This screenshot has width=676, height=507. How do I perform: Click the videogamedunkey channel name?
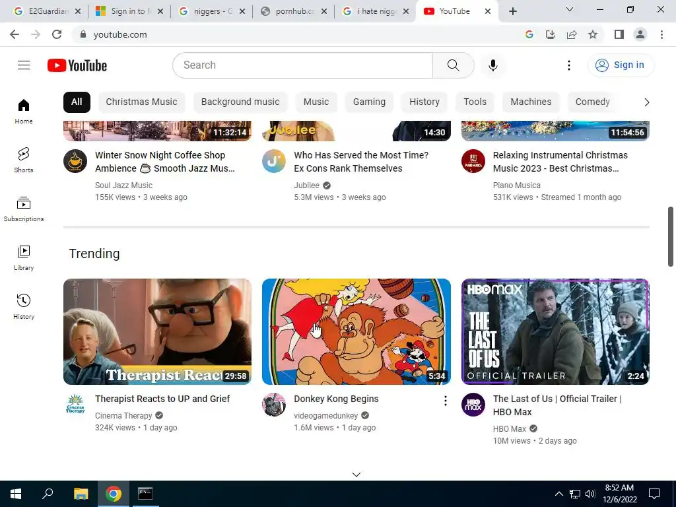(326, 416)
